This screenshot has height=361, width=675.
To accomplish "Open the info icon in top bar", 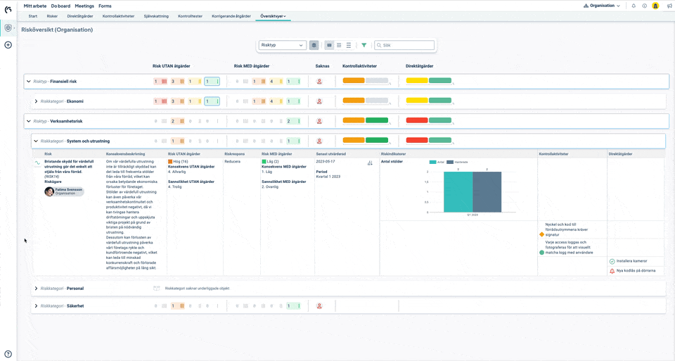I will 644,6.
